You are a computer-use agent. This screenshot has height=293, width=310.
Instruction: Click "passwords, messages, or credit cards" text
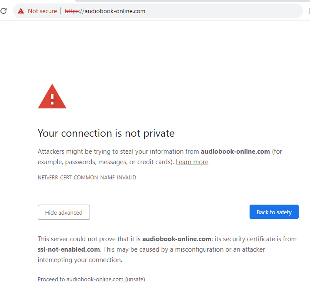(x=117, y=162)
